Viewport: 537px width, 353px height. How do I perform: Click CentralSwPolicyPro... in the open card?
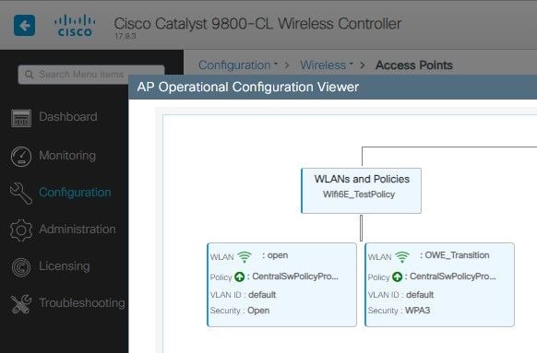click(295, 277)
